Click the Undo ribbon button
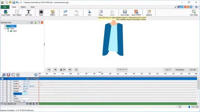Viewport: 200px width, 112px height. (x=65, y=13)
